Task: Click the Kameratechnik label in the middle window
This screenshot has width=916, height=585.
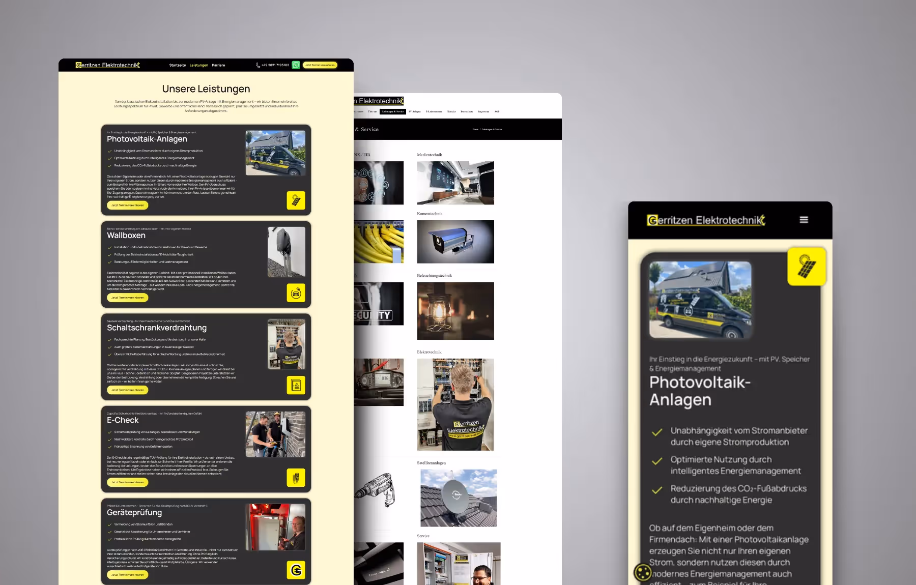Action: click(430, 214)
